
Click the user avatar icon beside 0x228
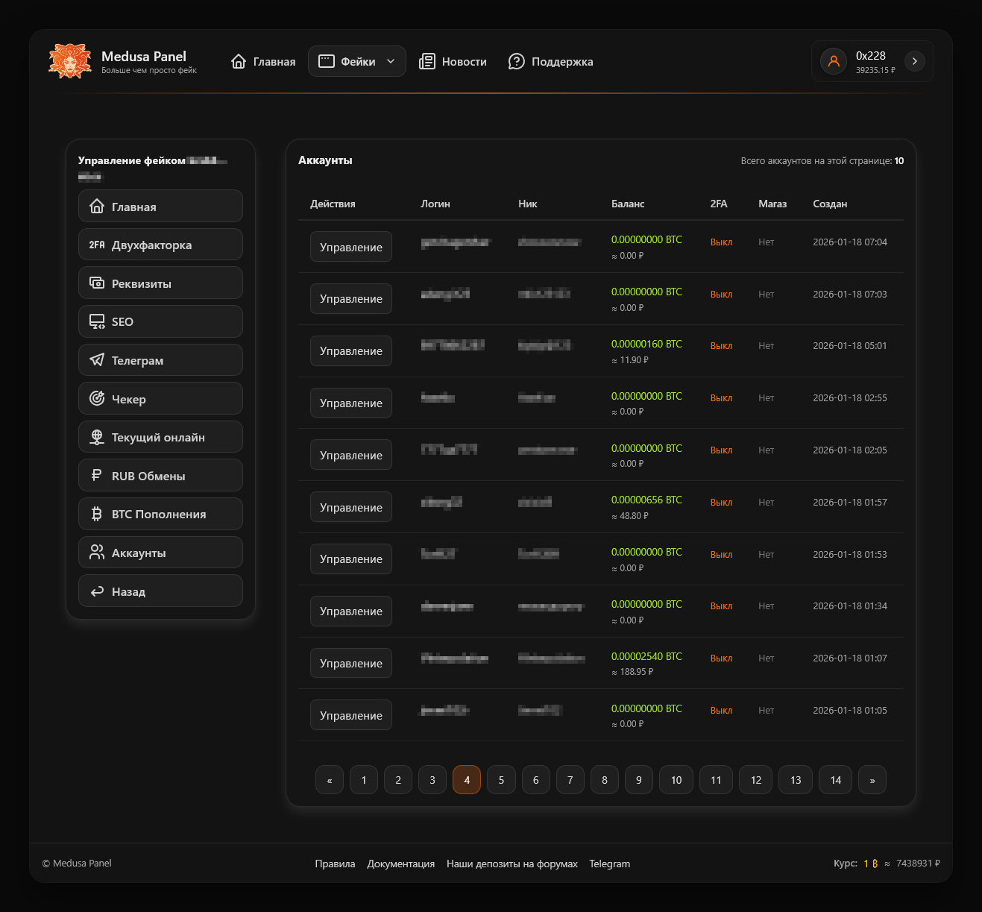834,61
